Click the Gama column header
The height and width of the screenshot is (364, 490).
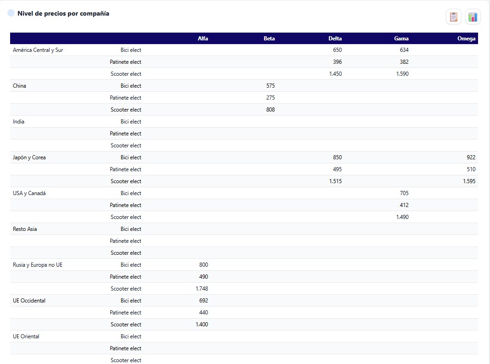[401, 39]
